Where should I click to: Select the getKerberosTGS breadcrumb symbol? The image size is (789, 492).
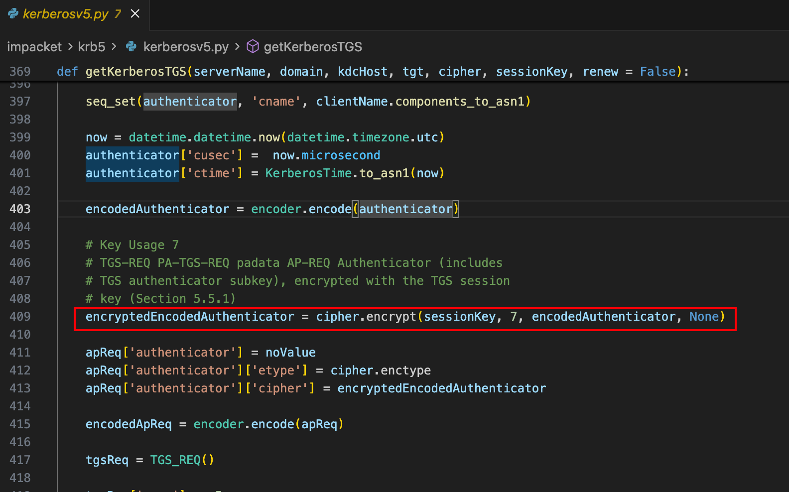(x=313, y=47)
